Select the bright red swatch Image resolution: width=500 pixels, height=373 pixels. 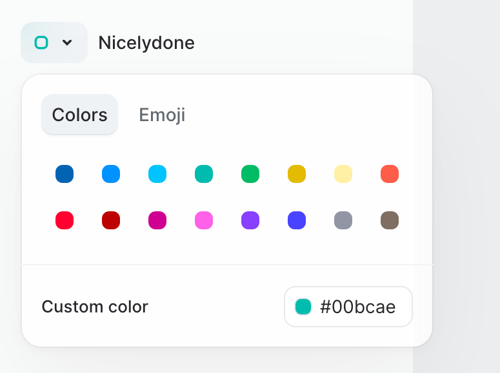coord(65,220)
